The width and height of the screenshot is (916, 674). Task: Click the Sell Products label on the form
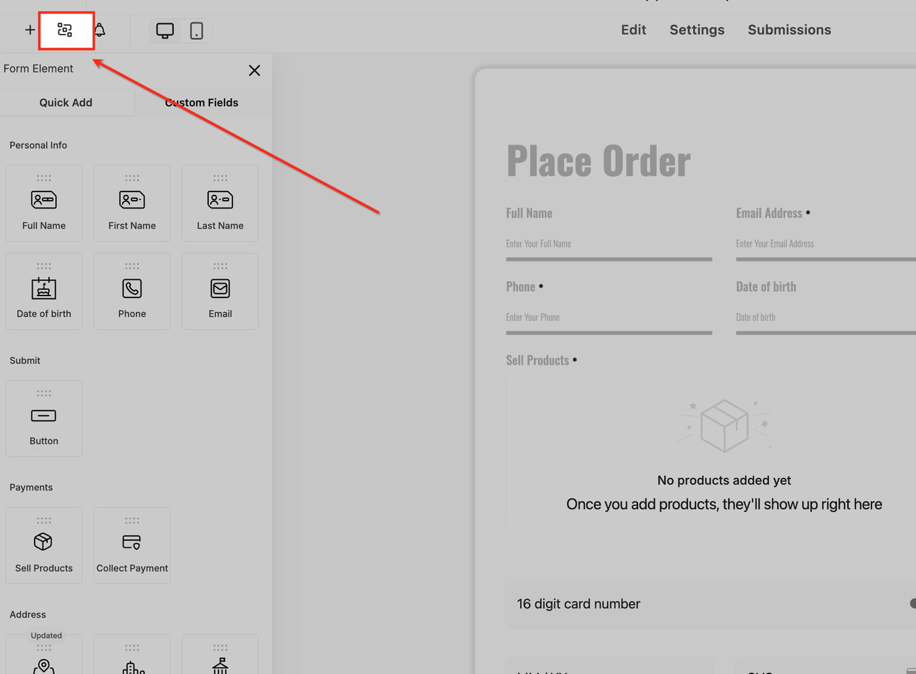[x=538, y=360]
